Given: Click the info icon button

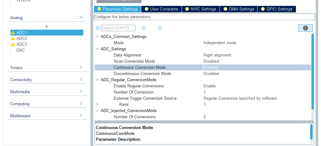Looking at the screenshot, I should click(x=305, y=28).
